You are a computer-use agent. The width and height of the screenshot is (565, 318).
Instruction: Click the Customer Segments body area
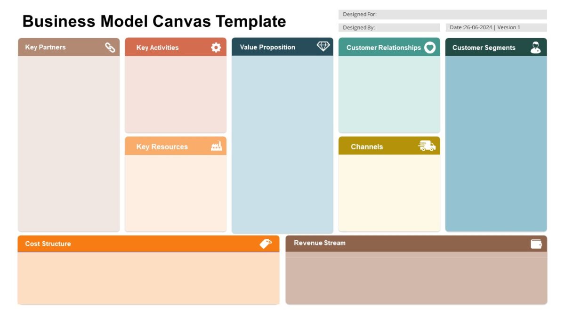(496, 144)
